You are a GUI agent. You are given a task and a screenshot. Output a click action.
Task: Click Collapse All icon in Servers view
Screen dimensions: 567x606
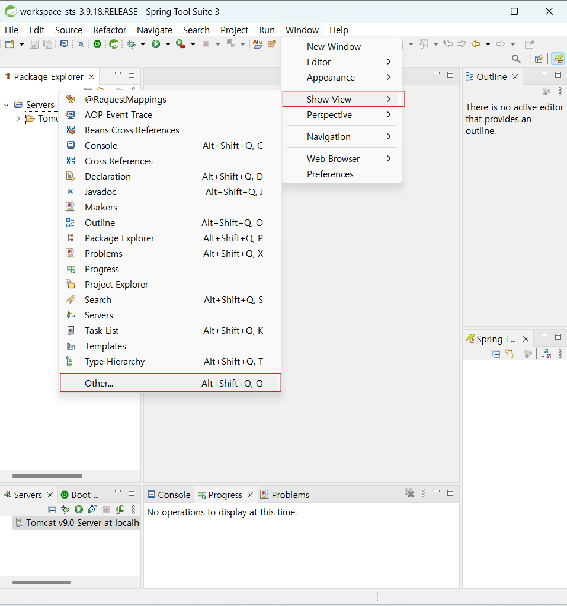pos(52,509)
